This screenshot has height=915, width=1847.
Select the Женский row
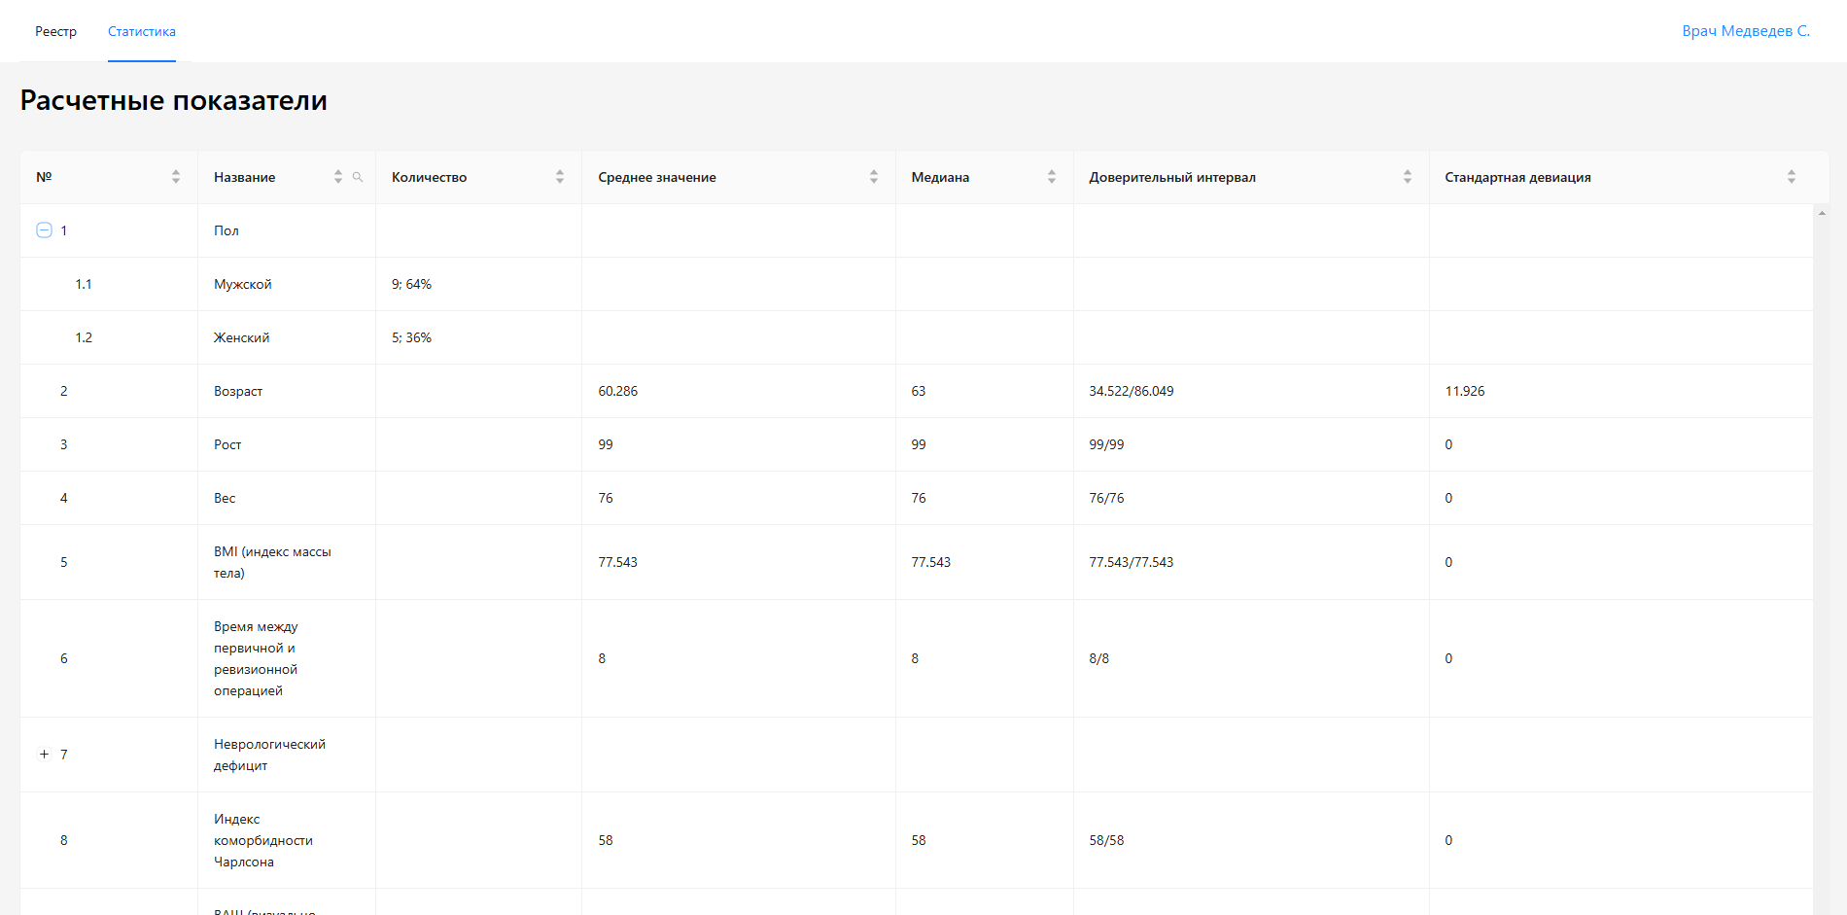coord(242,337)
